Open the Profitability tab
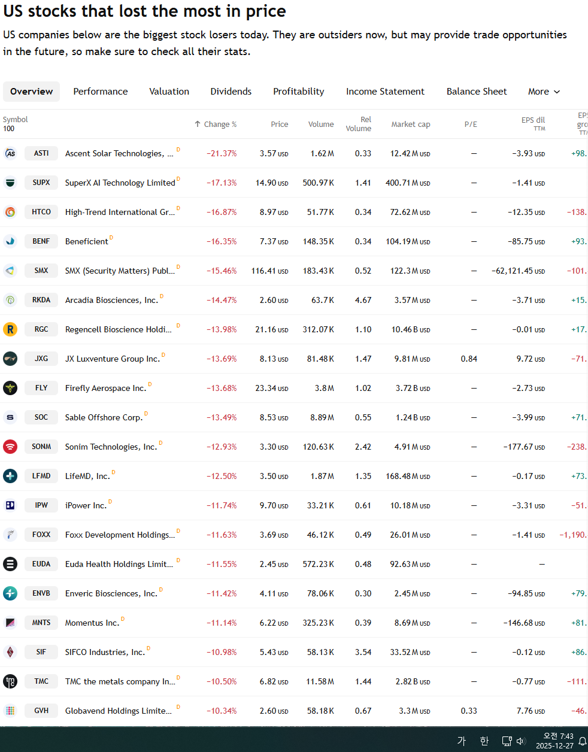This screenshot has width=588, height=752. click(x=299, y=92)
